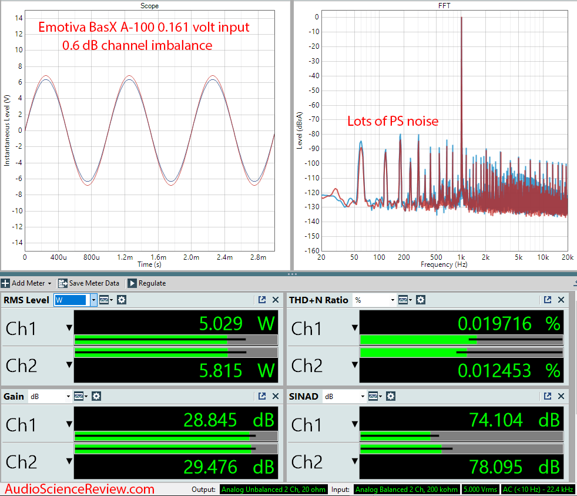
Task: Open RMS Level graph options icon
Action: 106,300
